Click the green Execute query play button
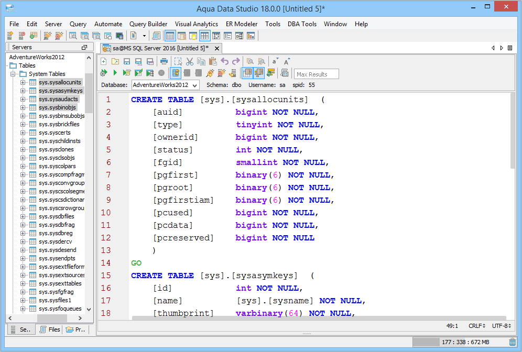Image resolution: width=522 pixels, height=352 pixels. click(x=115, y=73)
